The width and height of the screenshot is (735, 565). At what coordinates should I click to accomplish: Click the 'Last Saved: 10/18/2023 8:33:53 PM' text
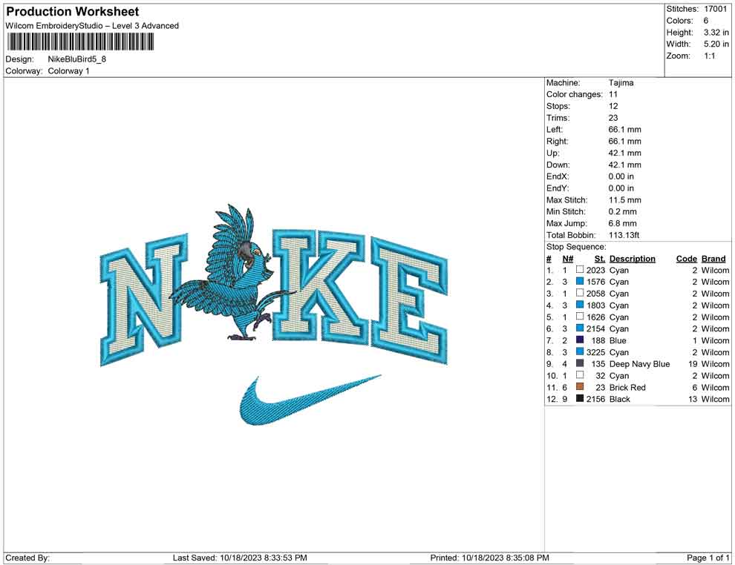[x=240, y=558]
